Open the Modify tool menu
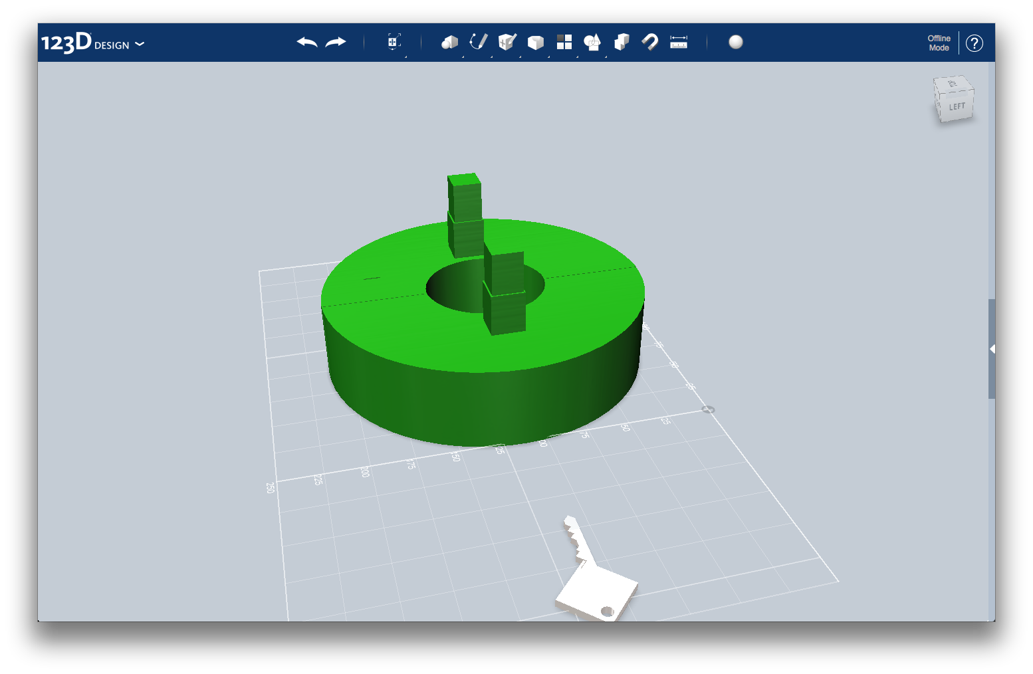Screen dimensions: 1033x674 coord(536,42)
